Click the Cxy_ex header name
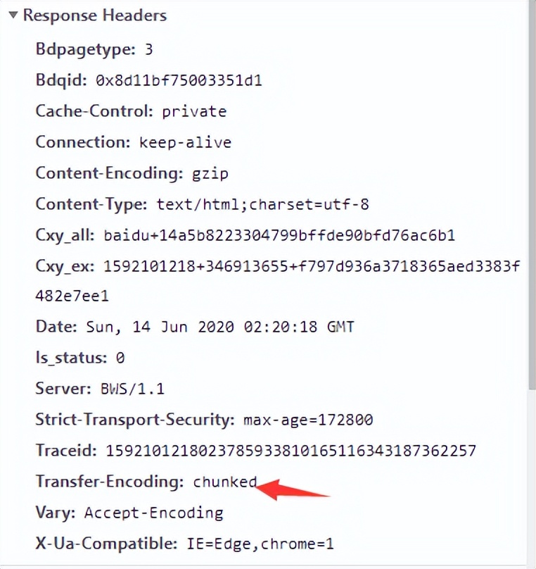Viewport: 536px width, 569px height. [65, 266]
